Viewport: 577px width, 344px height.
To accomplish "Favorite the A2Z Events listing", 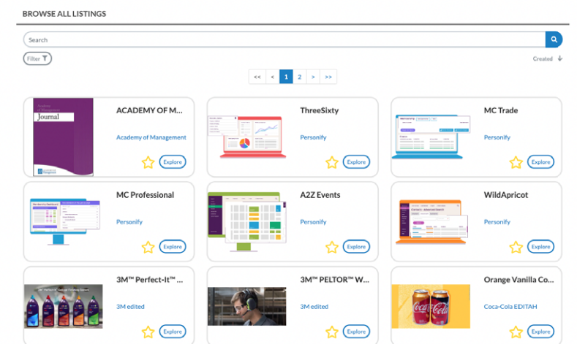I will [x=332, y=247].
